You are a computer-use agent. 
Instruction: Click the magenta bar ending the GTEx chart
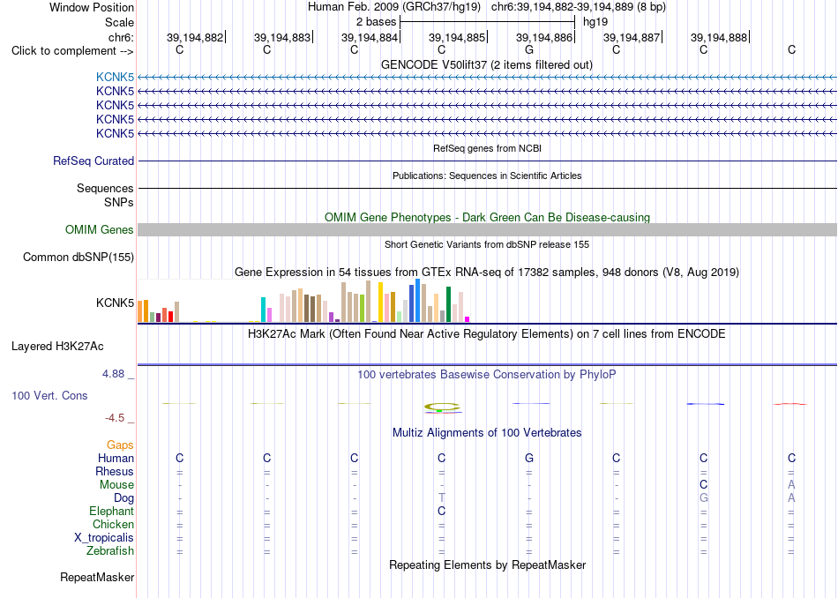(x=468, y=319)
